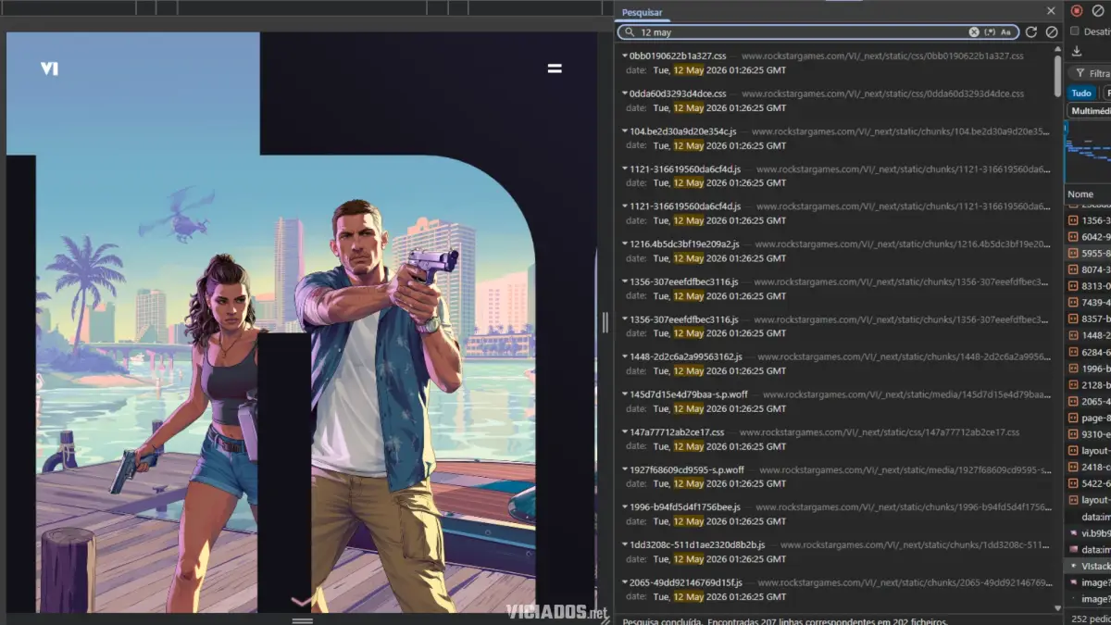
Task: Collapse result 1927f68609cd9595-s.p.woff
Action: click(625, 469)
